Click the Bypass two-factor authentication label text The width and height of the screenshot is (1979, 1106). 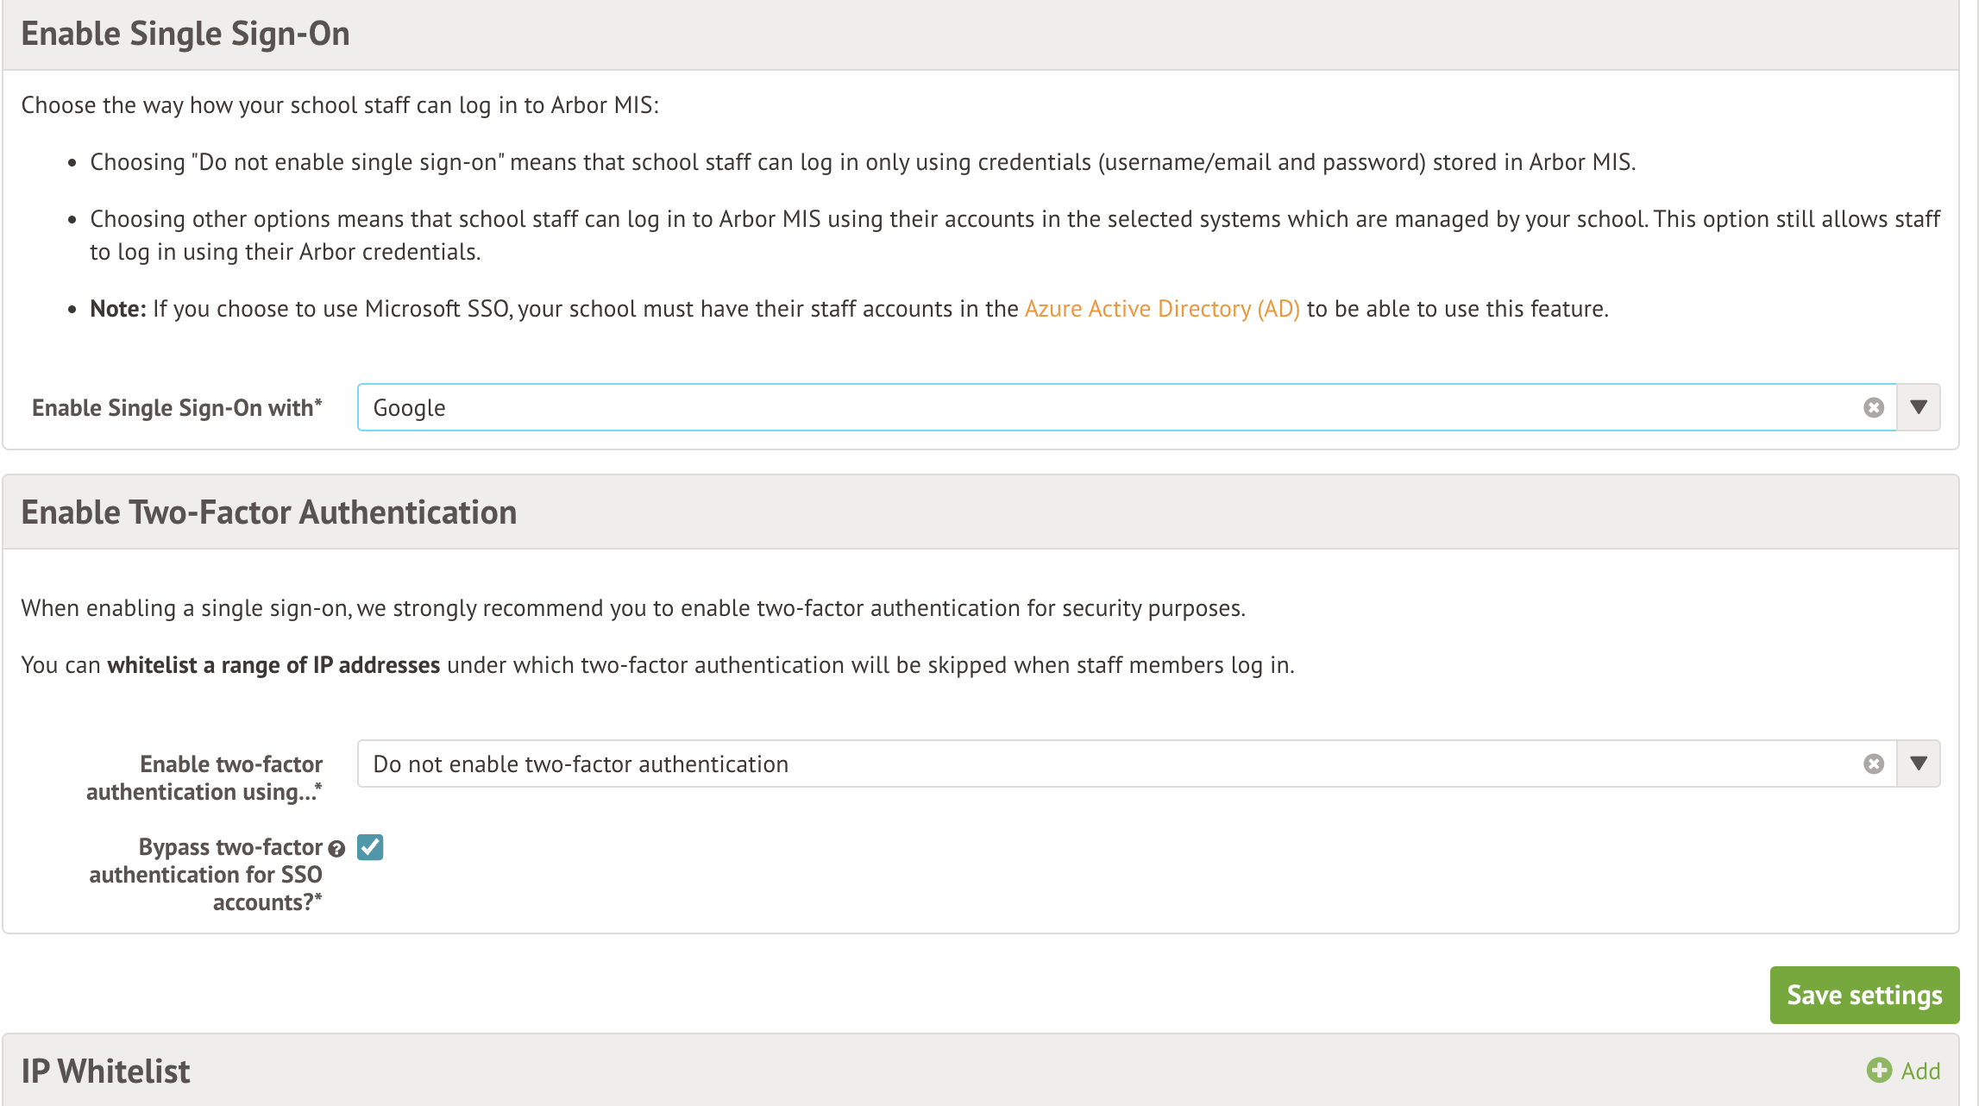pyautogui.click(x=207, y=875)
